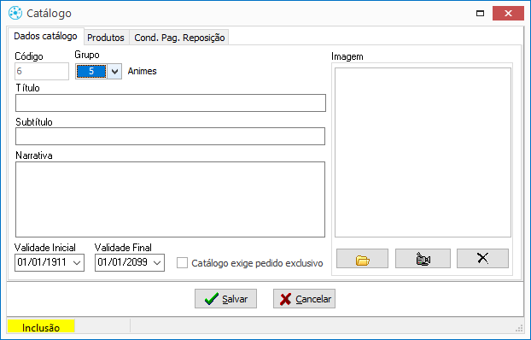Open the Cond. Pag. Reposição tab
The image size is (531, 340).
tap(179, 38)
